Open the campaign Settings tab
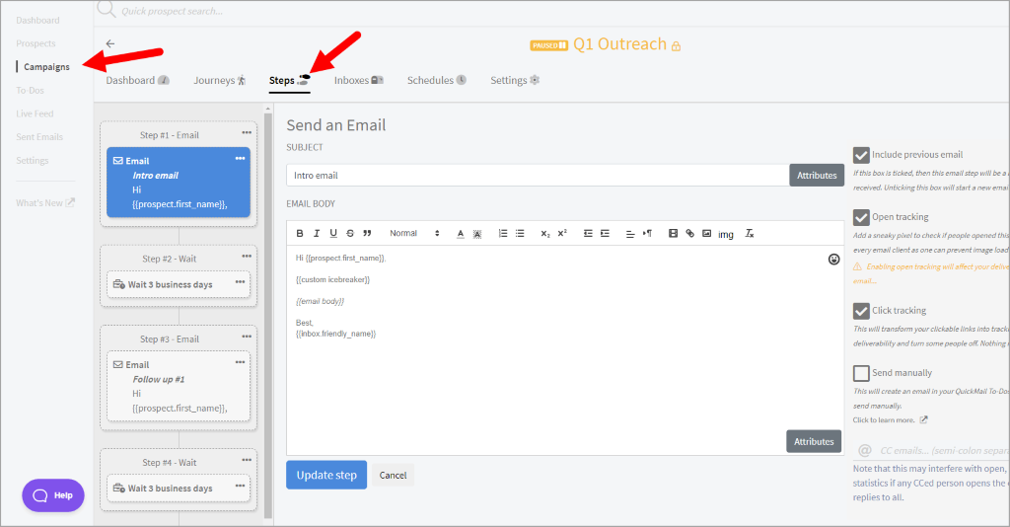Screen dimensions: 1010x527 [x=515, y=81]
